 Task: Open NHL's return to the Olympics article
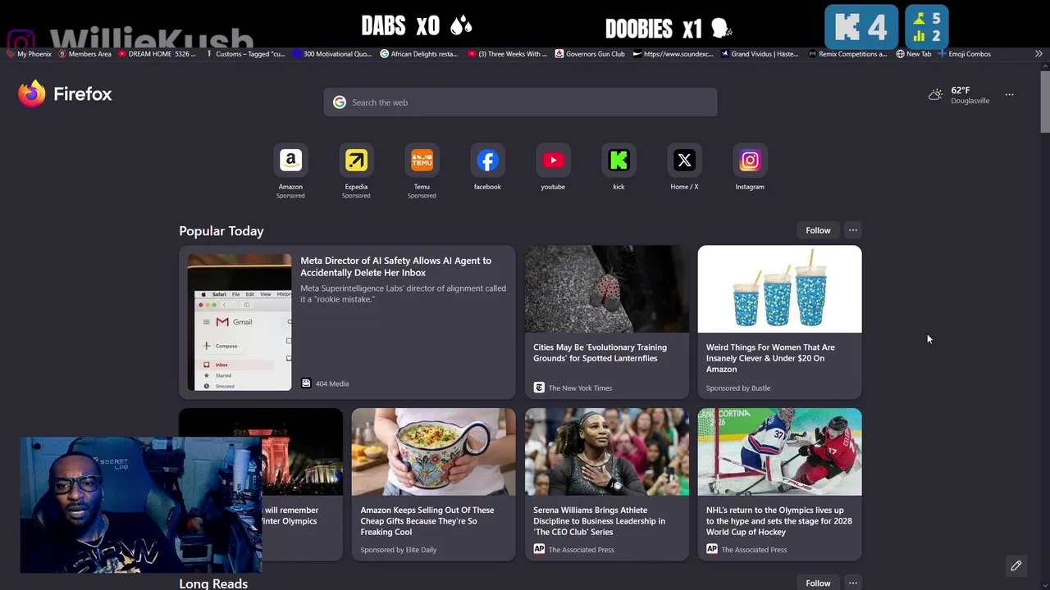click(x=778, y=521)
